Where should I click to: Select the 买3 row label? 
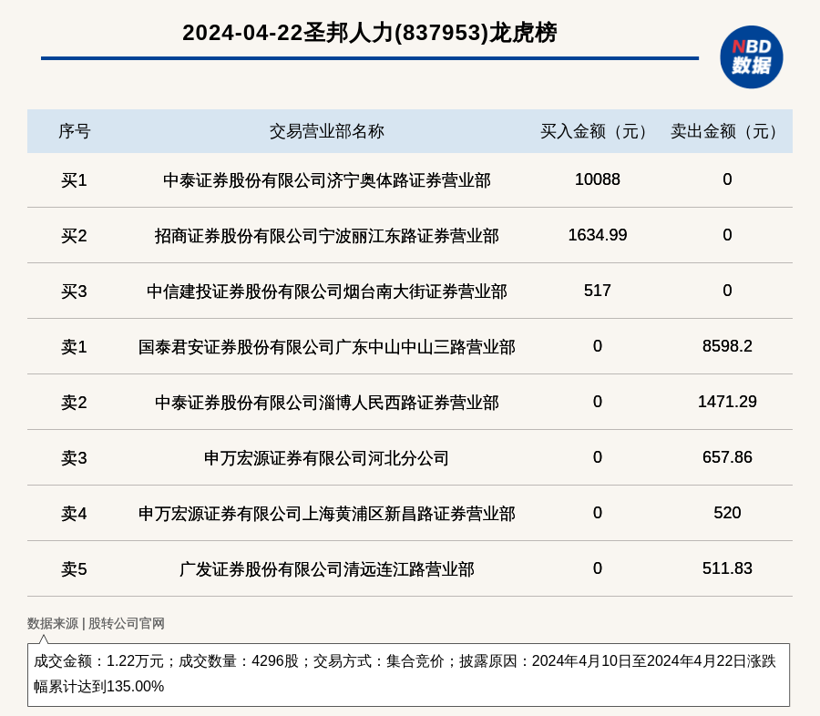(x=75, y=292)
